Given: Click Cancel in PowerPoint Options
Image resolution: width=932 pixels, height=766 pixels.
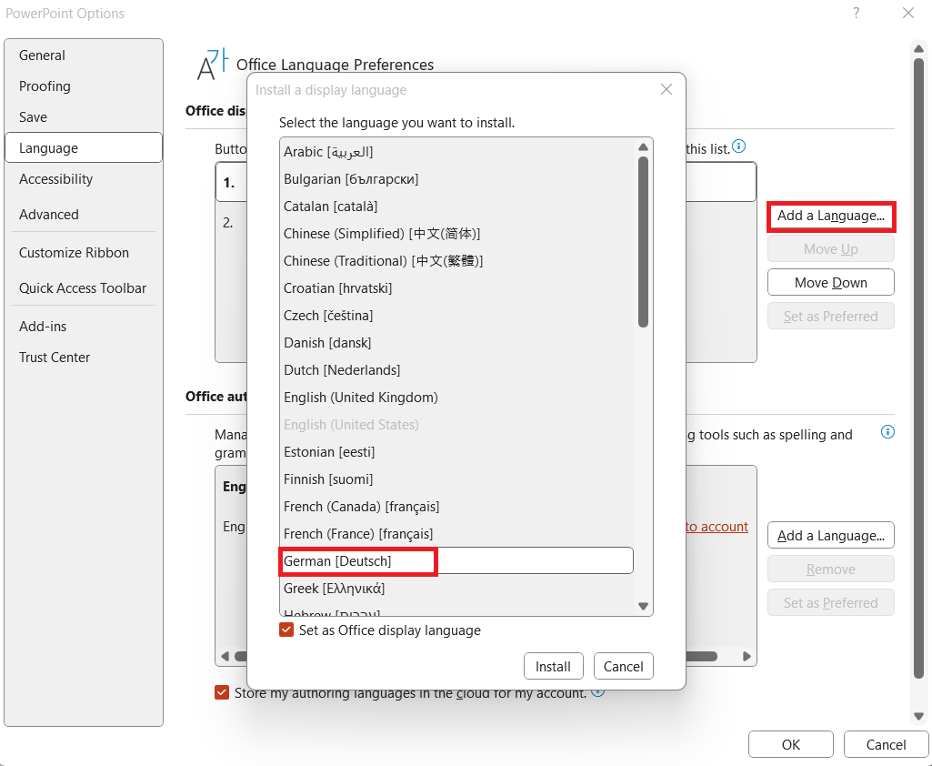Looking at the screenshot, I should [x=886, y=744].
